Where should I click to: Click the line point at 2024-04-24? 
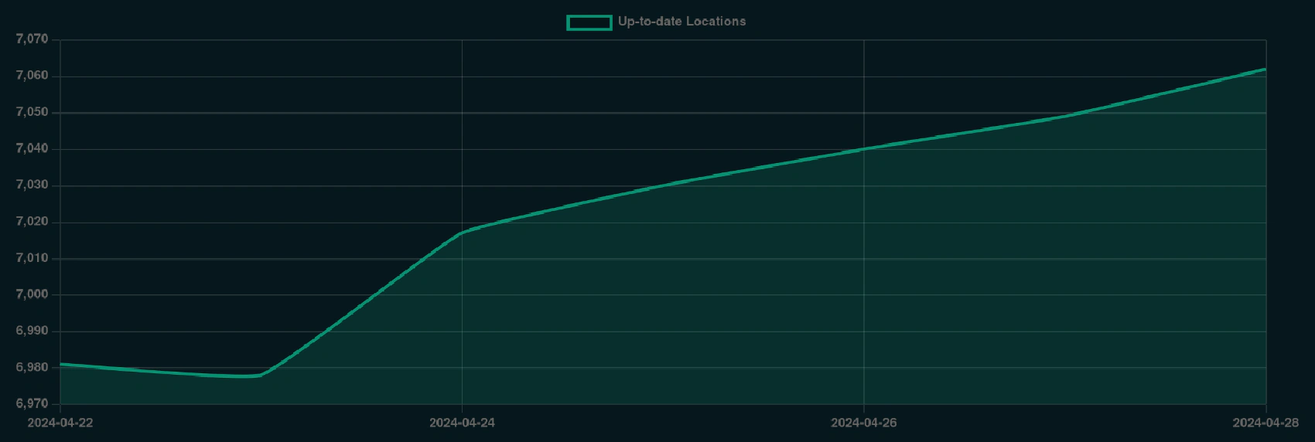tap(462, 233)
